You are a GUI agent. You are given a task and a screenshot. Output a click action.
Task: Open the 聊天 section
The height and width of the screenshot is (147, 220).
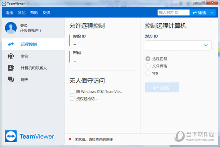coord(33,80)
